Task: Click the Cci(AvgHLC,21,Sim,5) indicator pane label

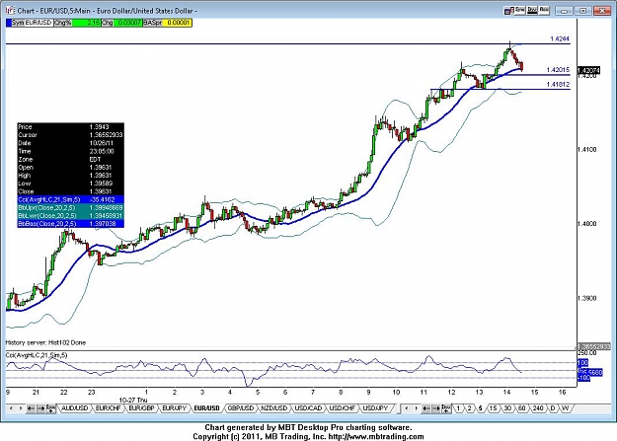Action: (x=37, y=355)
